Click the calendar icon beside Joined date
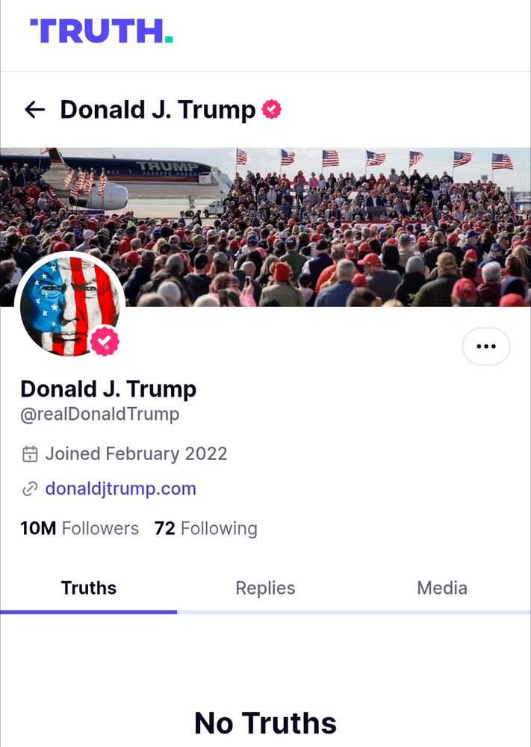The width and height of the screenshot is (531, 747). 30,453
